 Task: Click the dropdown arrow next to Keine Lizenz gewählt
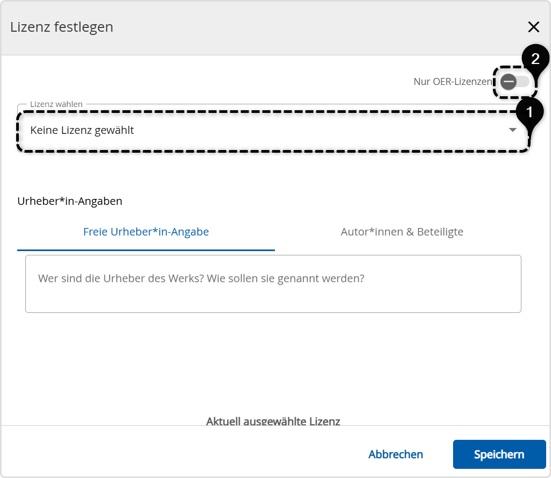512,130
